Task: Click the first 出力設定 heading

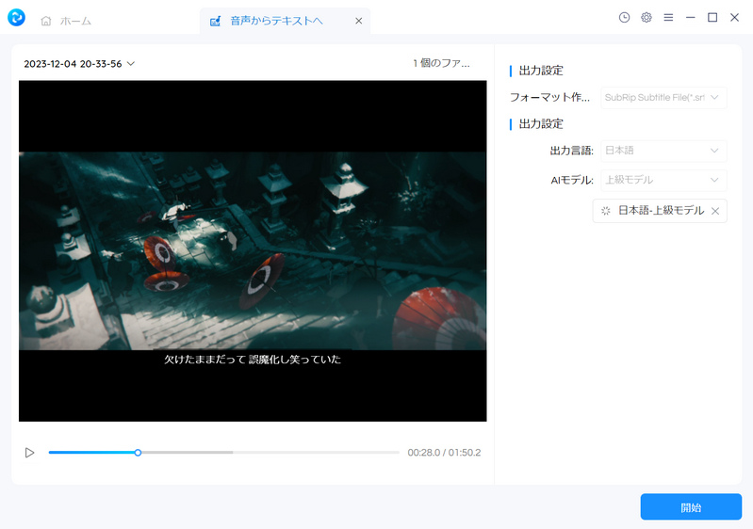Action: click(x=541, y=71)
